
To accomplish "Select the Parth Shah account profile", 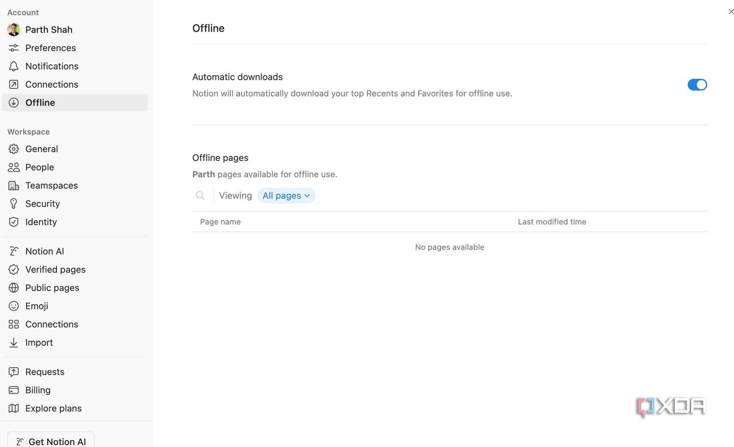I will [49, 29].
